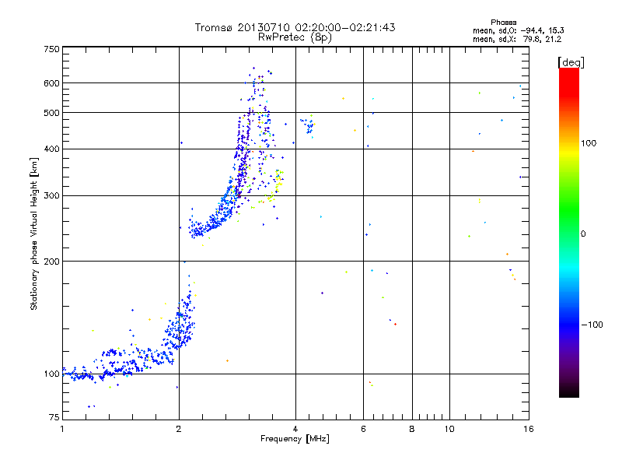Click the x-axis '10' tick label
Viewport: 622px width, 467px height.
(x=449, y=429)
